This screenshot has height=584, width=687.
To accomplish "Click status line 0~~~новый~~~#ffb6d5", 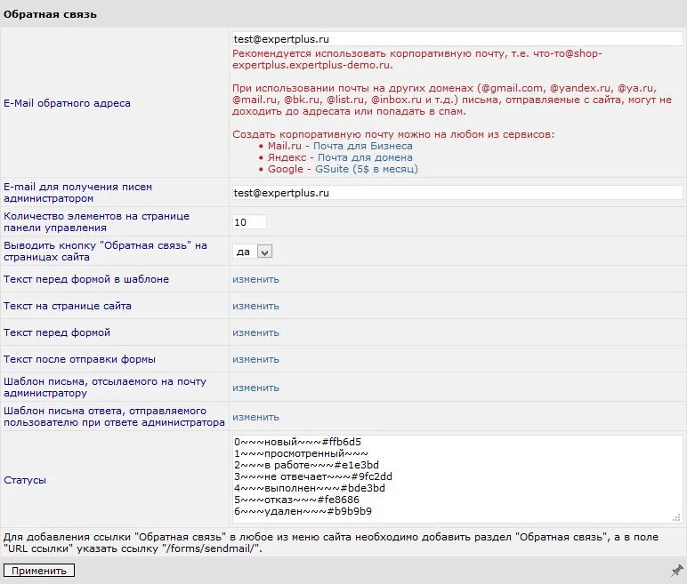I will (x=297, y=442).
